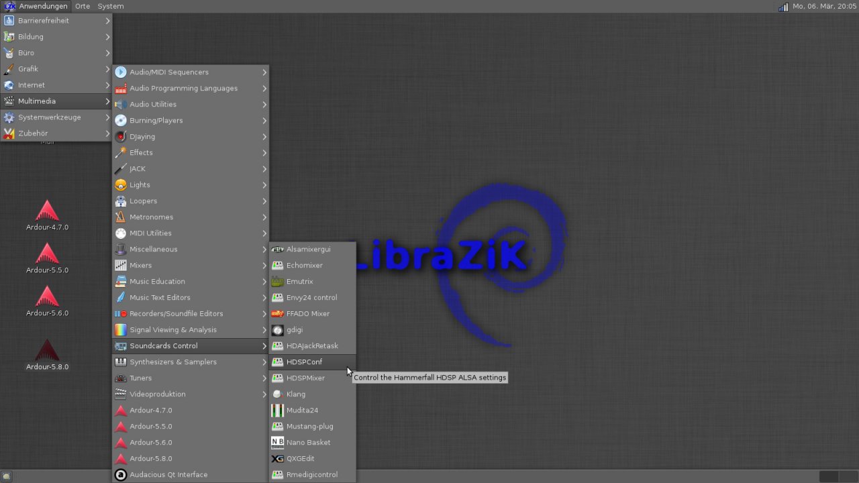The height and width of the screenshot is (483, 859).
Task: Open the Orte menu
Action: tap(83, 6)
